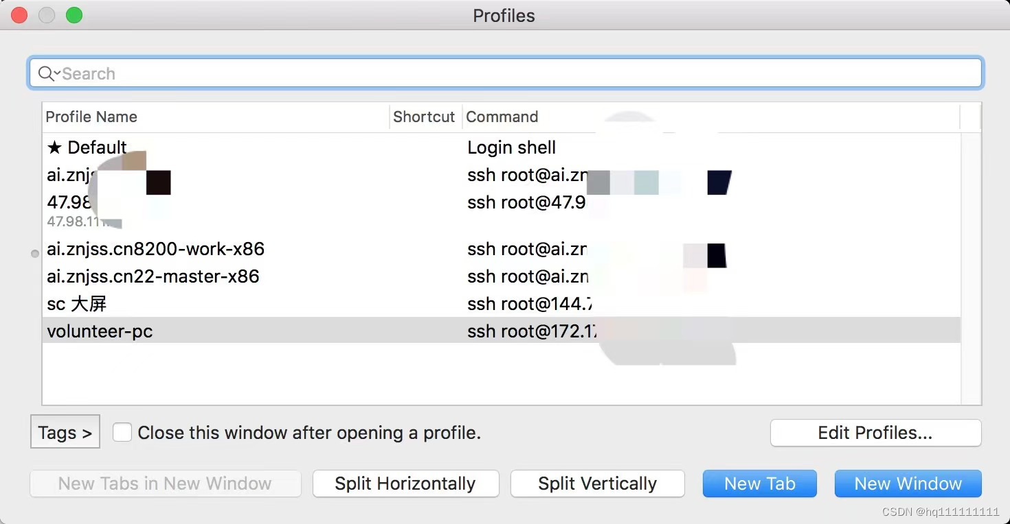Click 'Split Vertically'

pos(597,484)
